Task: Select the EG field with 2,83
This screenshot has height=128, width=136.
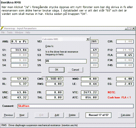Action: pyautogui.click(x=125, y=84)
